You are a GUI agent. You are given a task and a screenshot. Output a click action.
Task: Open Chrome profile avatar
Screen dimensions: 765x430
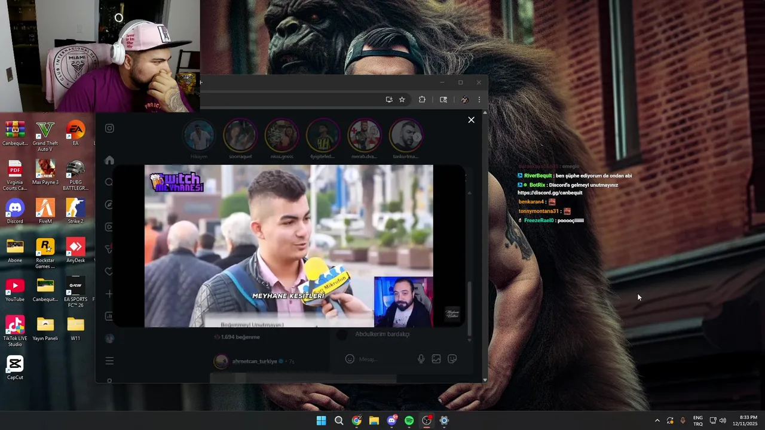click(464, 100)
